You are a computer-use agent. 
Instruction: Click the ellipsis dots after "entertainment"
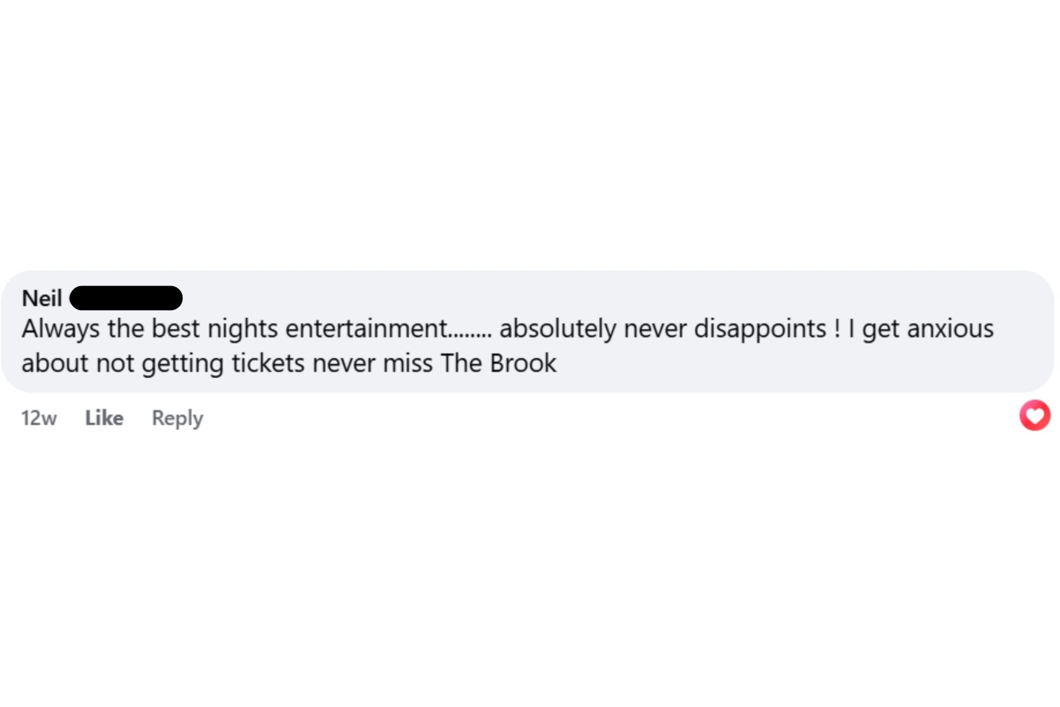tap(469, 334)
